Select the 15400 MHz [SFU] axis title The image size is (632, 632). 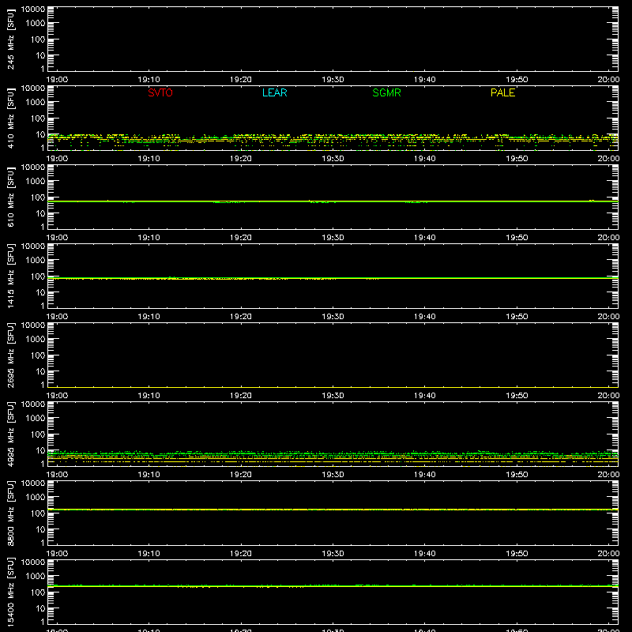tap(10, 592)
